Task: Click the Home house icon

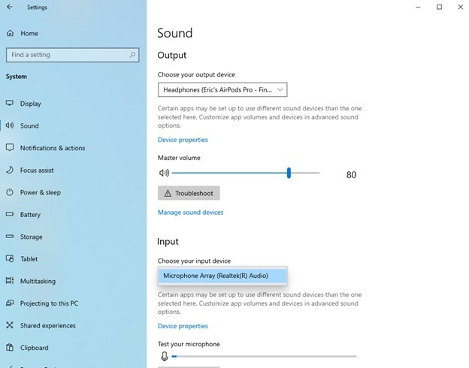Action: (11, 33)
